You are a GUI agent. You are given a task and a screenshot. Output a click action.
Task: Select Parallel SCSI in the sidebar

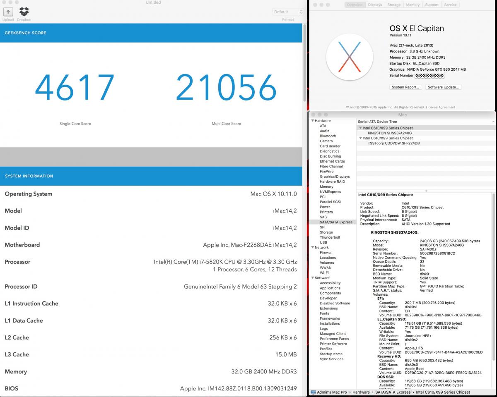331,202
